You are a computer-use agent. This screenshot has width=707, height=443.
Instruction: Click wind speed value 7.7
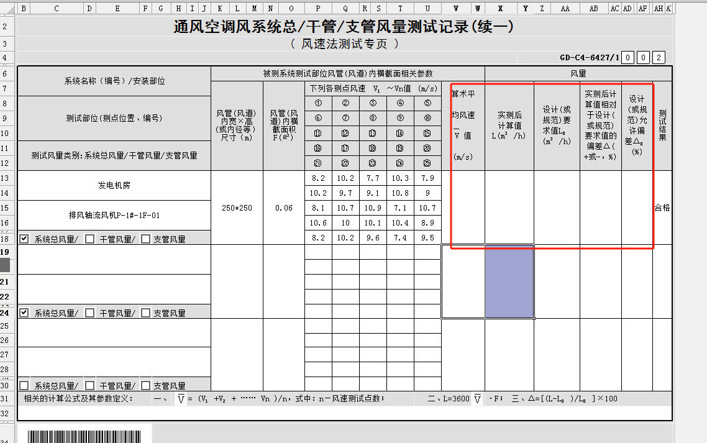[x=373, y=178]
